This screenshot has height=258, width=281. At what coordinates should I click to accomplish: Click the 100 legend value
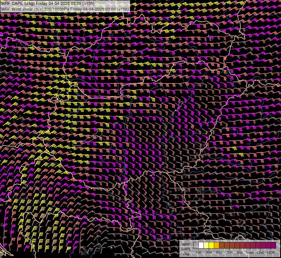tap(198, 253)
